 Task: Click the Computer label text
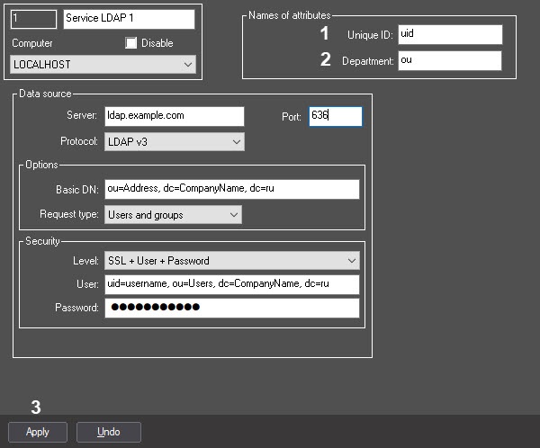pos(32,43)
